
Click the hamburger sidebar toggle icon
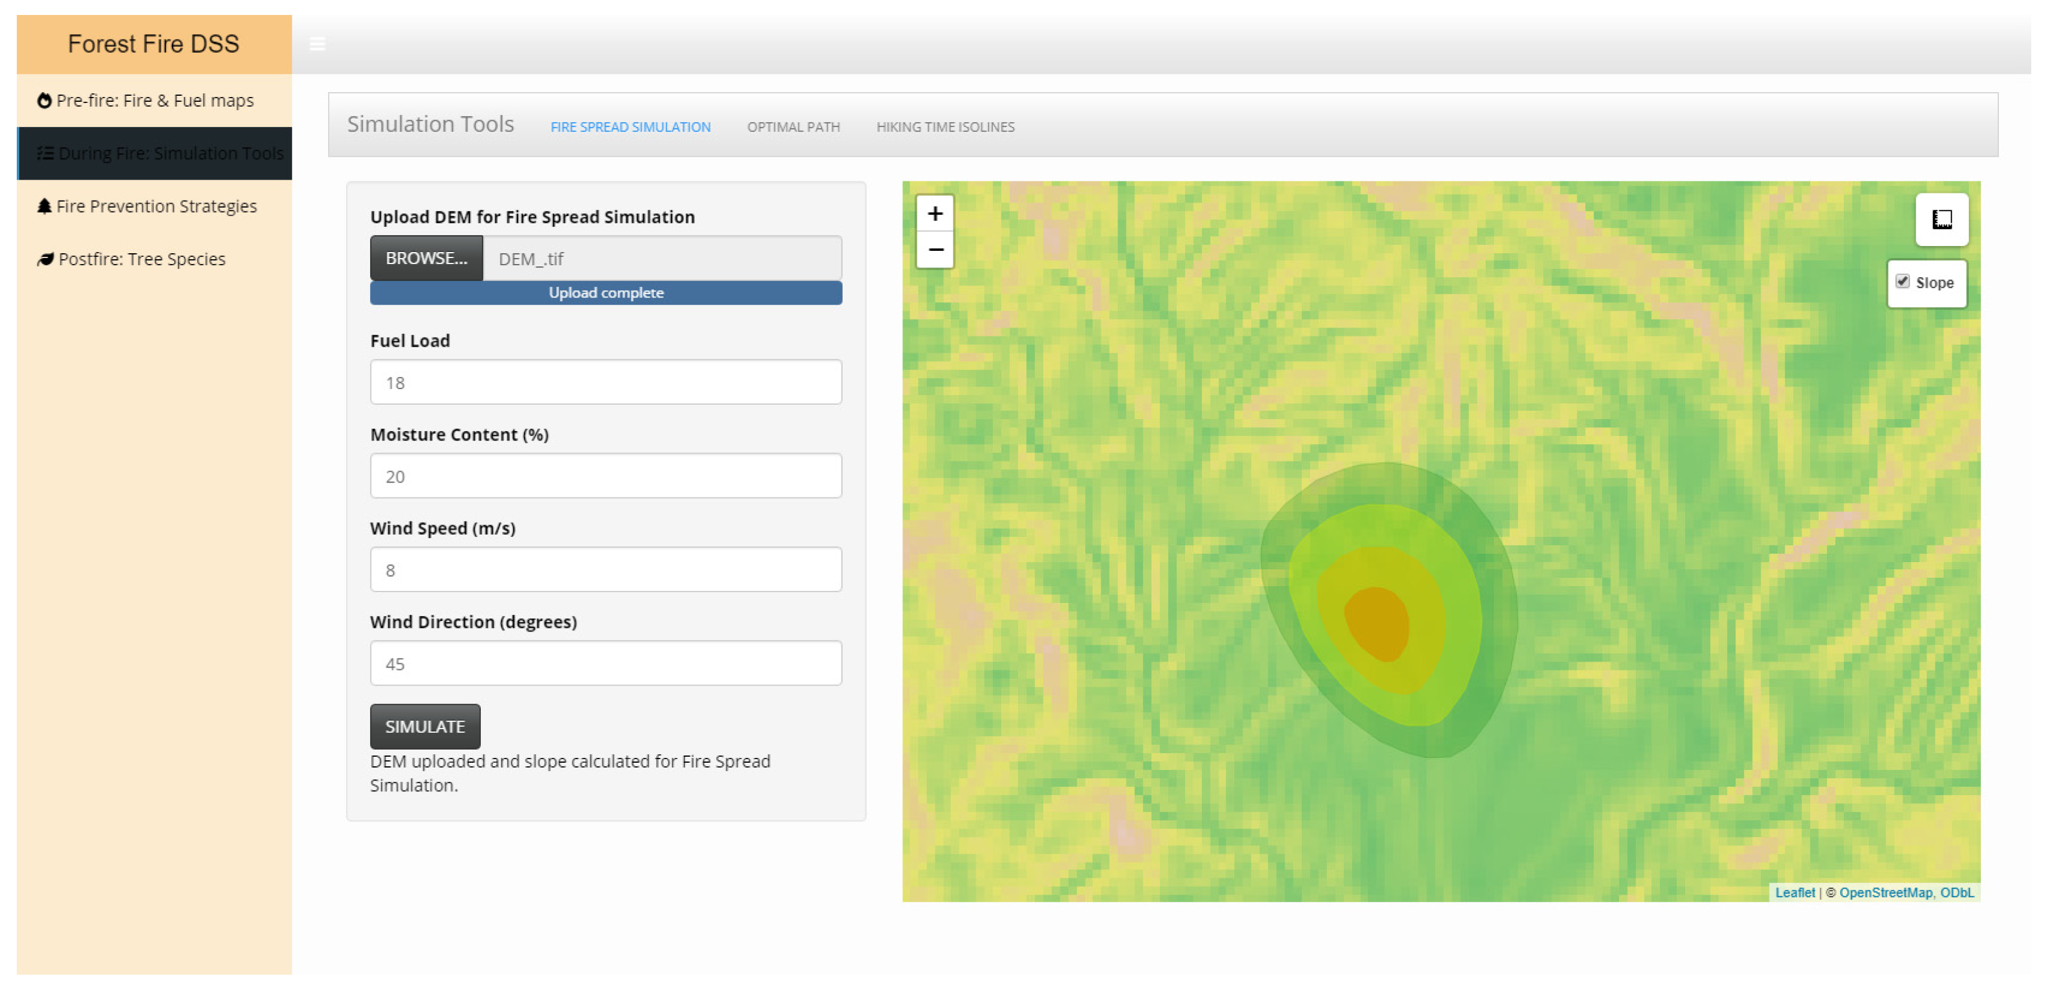317,45
